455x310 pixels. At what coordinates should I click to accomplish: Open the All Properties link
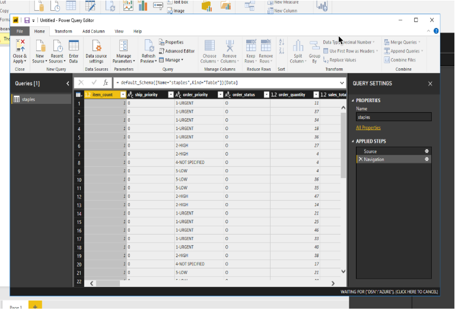(x=368, y=128)
